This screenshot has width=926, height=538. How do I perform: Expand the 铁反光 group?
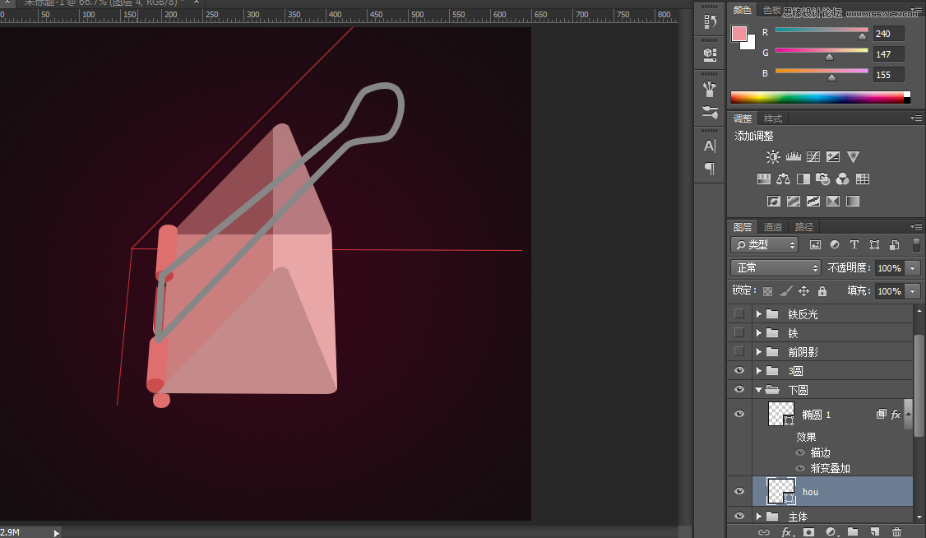759,314
